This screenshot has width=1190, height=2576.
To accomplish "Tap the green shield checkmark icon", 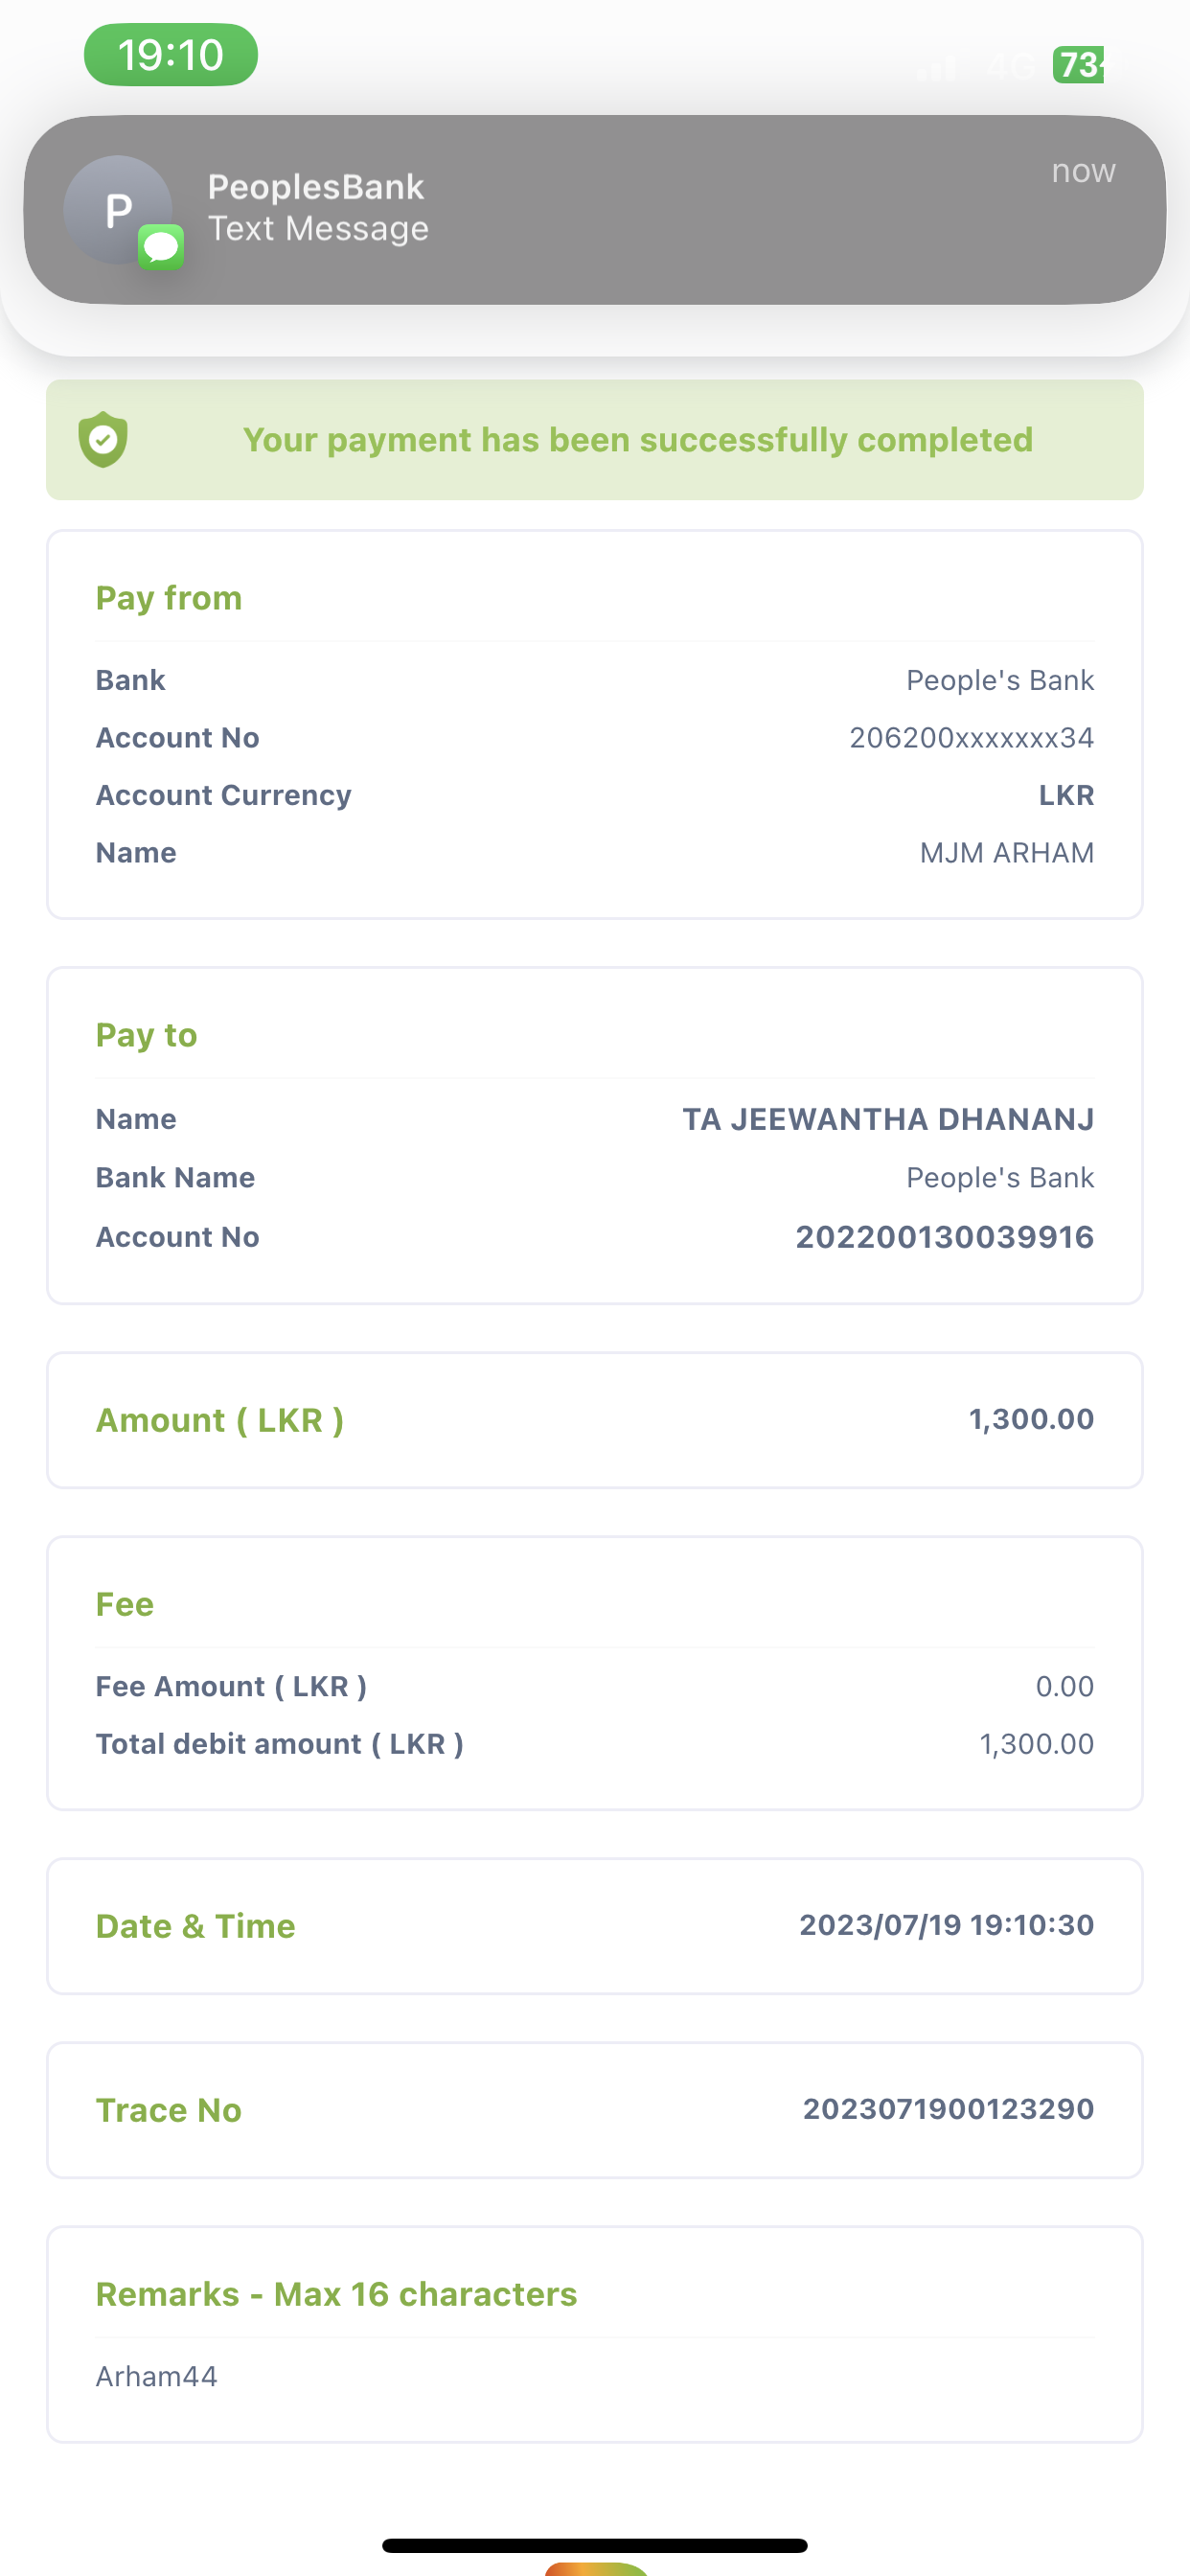I will [x=103, y=440].
